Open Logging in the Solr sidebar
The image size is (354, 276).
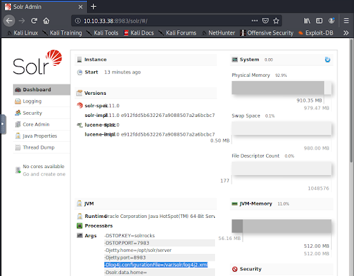tap(41, 101)
